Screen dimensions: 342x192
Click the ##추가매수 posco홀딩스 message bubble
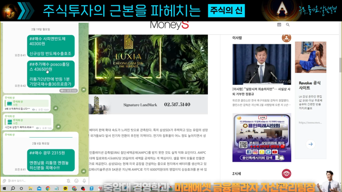(51, 74)
